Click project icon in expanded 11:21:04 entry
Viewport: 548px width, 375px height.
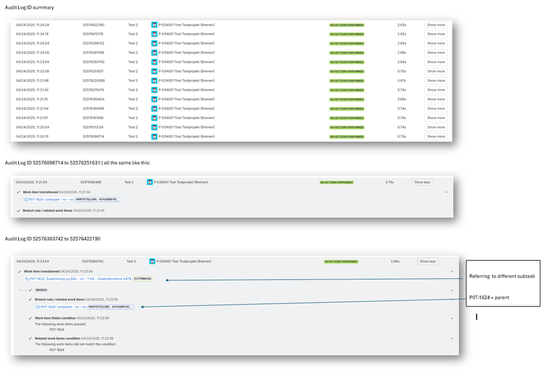pyautogui.click(x=150, y=182)
